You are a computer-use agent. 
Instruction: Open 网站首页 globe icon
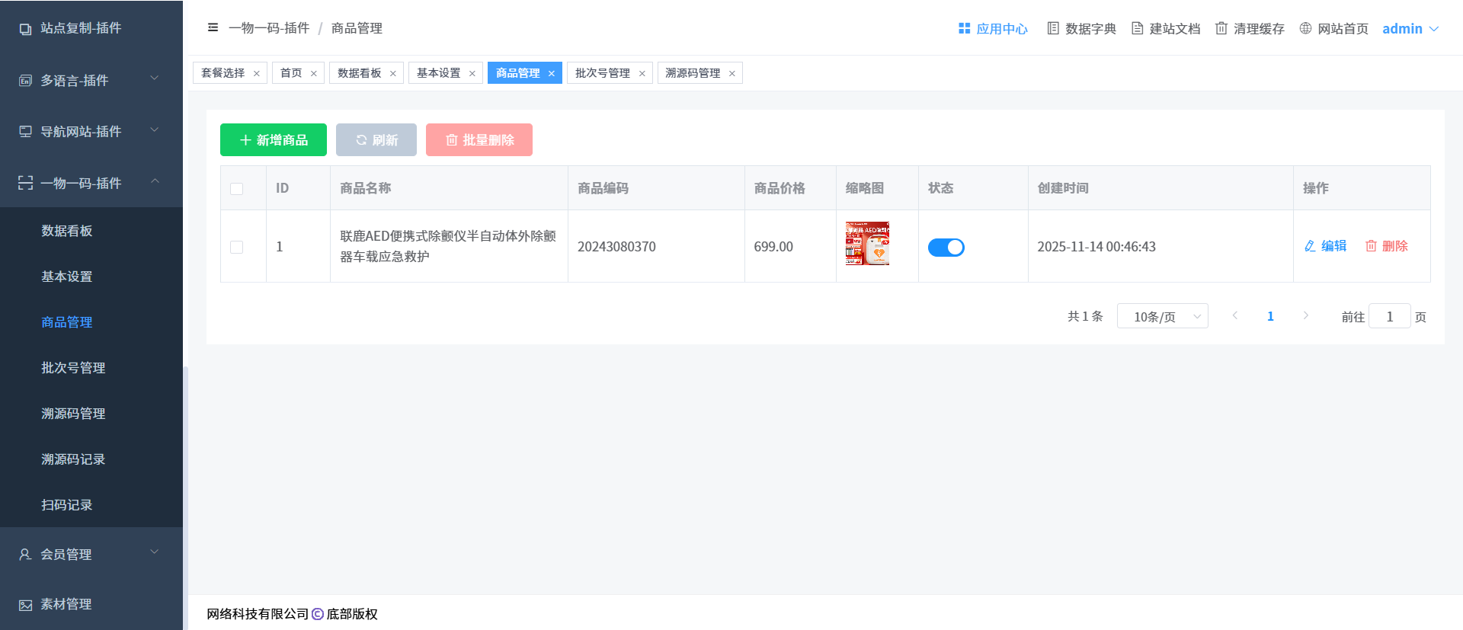click(x=1305, y=28)
